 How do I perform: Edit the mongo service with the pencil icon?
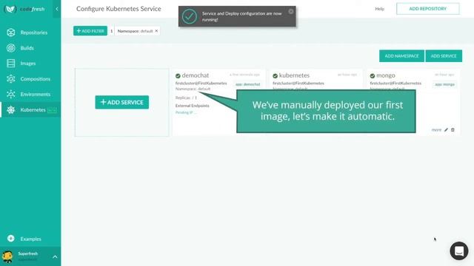(446, 130)
